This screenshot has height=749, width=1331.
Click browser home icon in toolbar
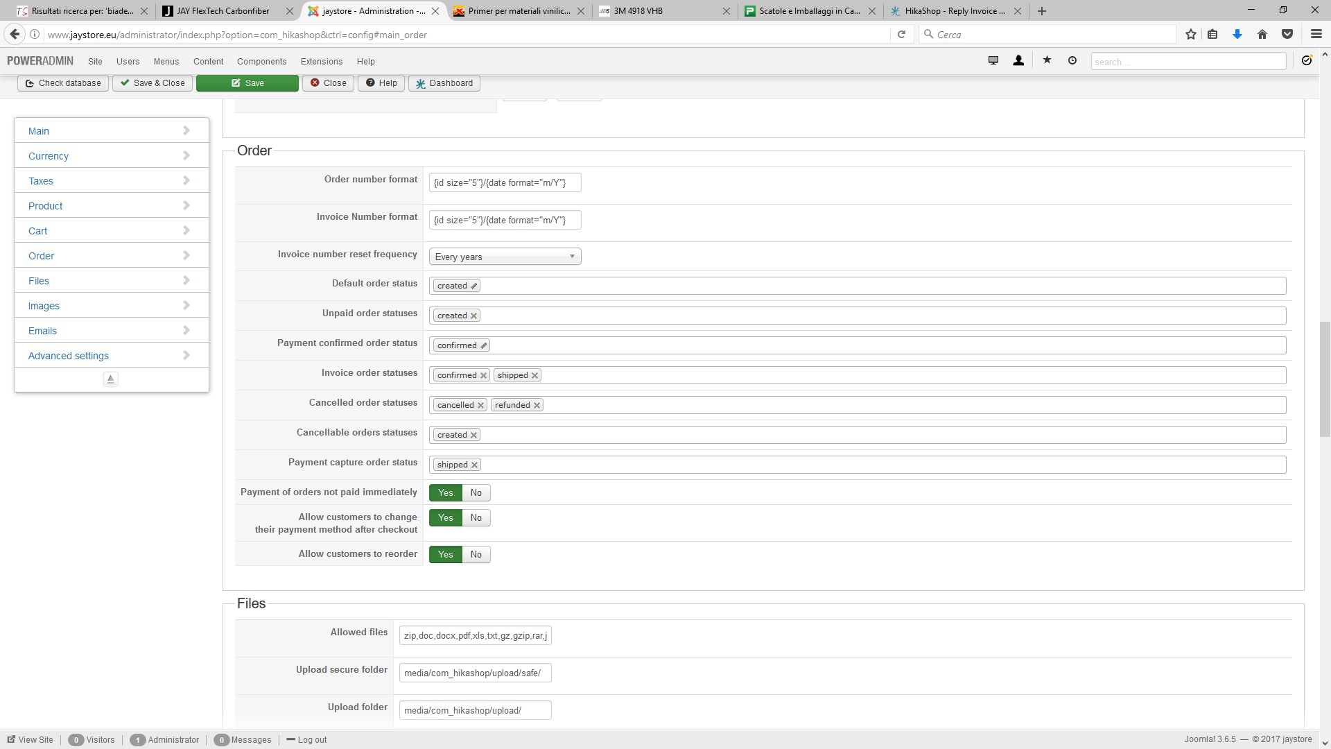click(x=1262, y=34)
